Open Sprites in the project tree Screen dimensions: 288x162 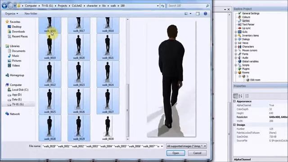pos(246,21)
